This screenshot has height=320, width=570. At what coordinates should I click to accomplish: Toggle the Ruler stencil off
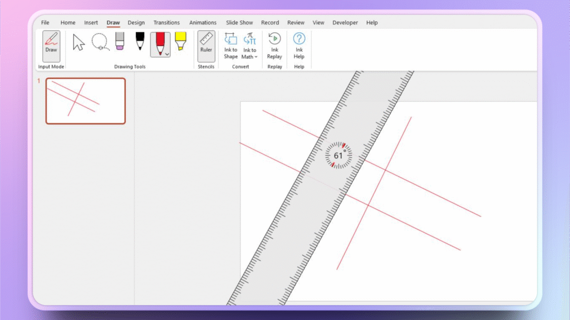tap(206, 46)
